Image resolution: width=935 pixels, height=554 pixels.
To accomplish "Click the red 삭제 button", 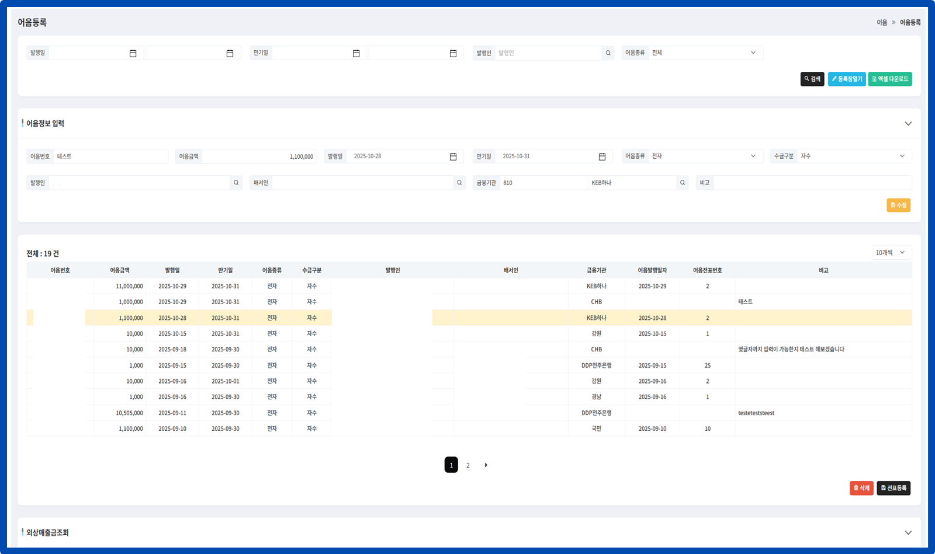I will [861, 488].
